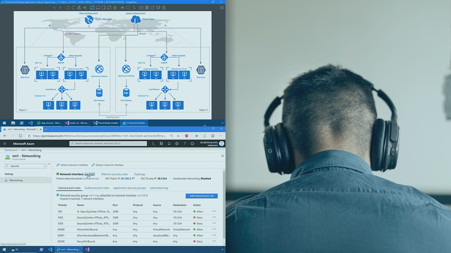The height and width of the screenshot is (253, 451).
Task: Click Azure search resources field
Action: (x=108, y=144)
